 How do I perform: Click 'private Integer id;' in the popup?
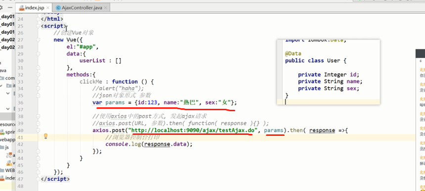pyautogui.click(x=329, y=74)
